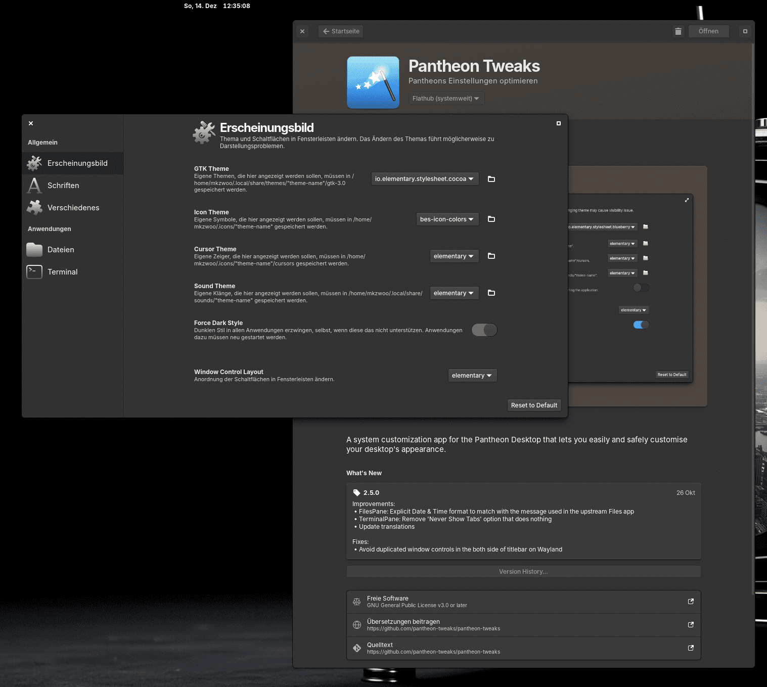Click the Pantheons Einstellungen optimieren subtitle

[x=473, y=81]
